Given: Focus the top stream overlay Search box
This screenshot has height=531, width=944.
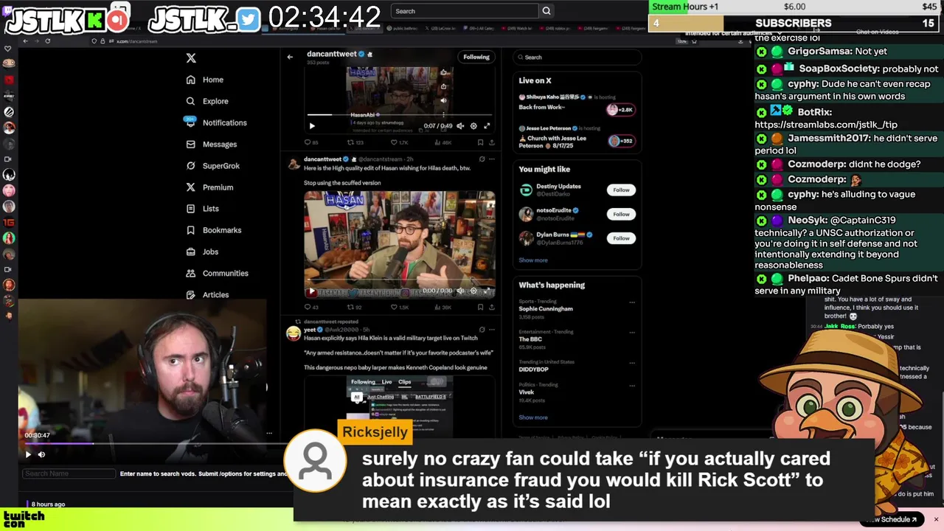Looking at the screenshot, I should [465, 11].
